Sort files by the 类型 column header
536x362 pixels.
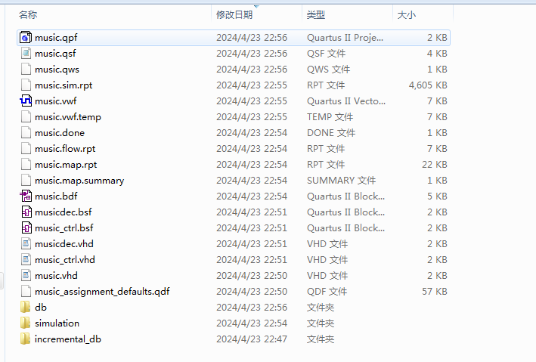316,14
